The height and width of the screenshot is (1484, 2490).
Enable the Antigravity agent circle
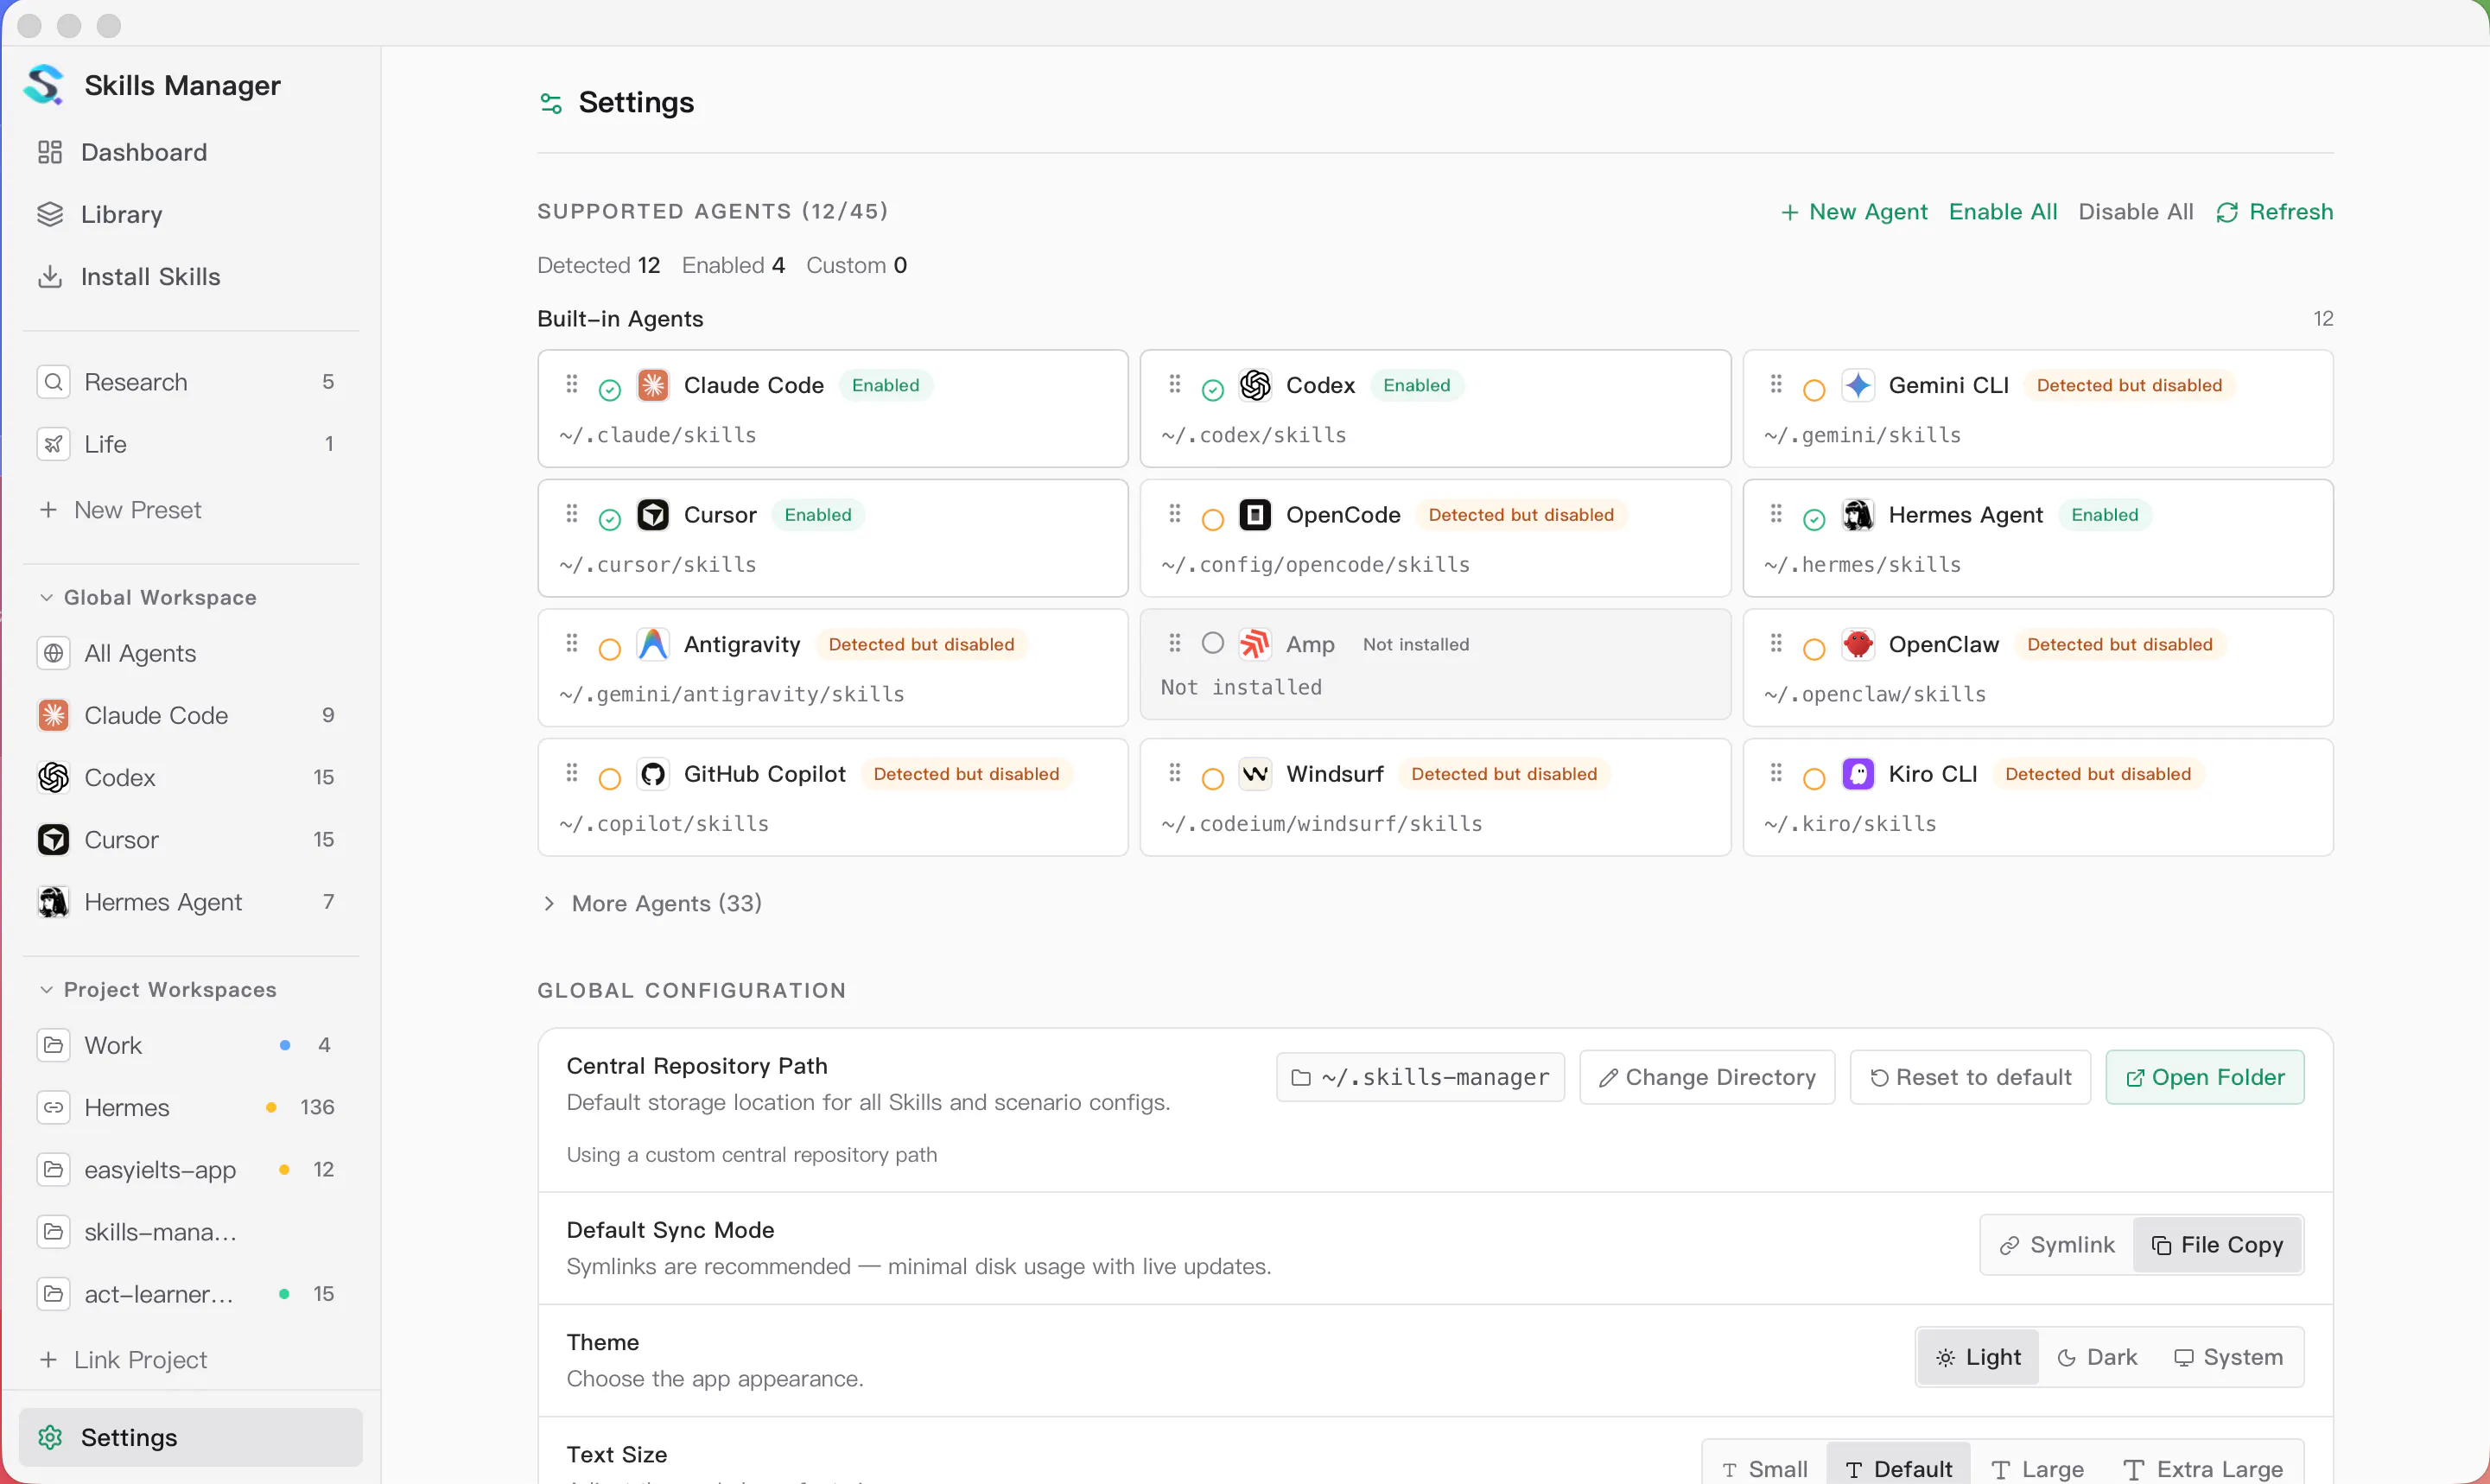tap(610, 649)
